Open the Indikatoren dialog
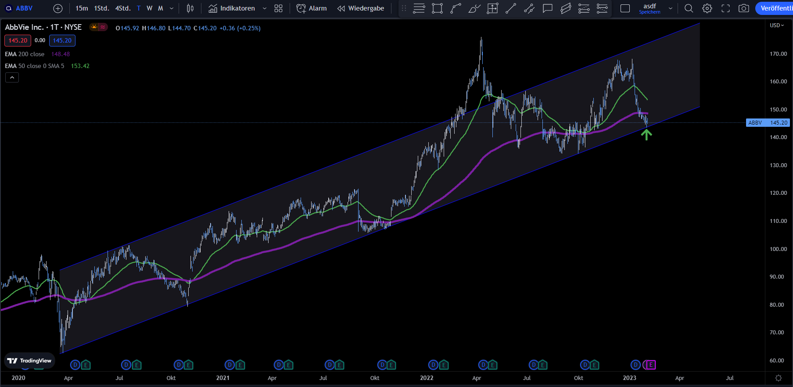 (x=232, y=8)
